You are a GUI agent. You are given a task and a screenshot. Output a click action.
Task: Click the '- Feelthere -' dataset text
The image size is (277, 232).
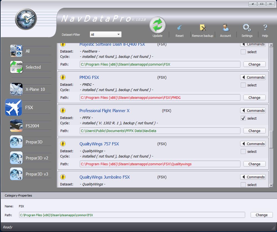(90, 51)
